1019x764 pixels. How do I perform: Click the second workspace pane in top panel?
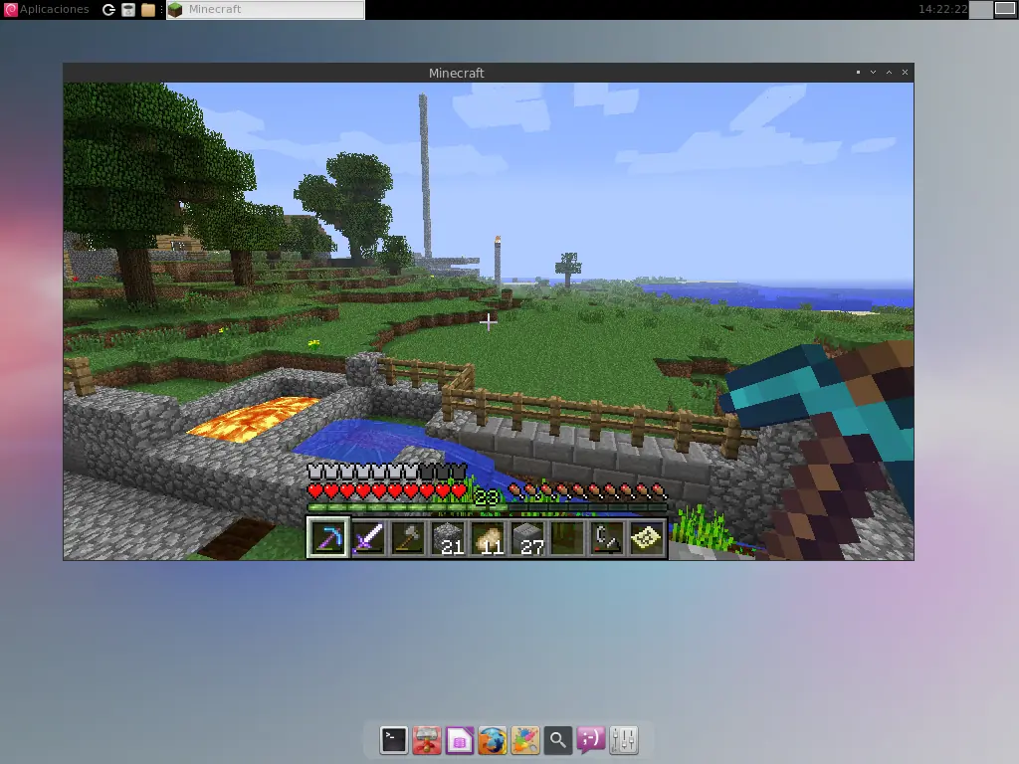point(1005,9)
